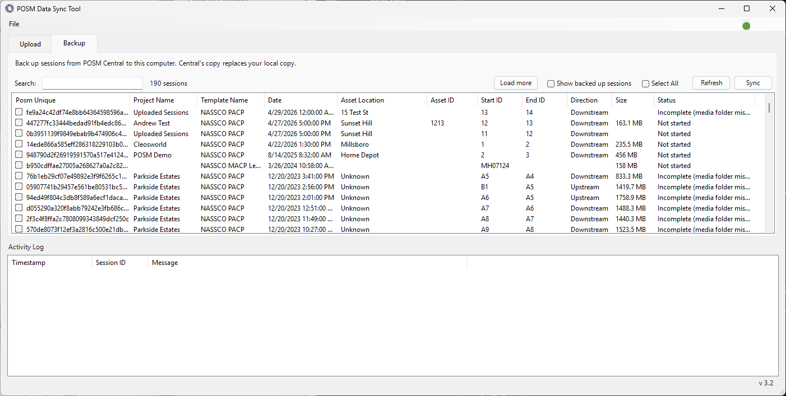Screen dimensions: 786x396
Task: Sort by Direction column header
Action: tap(590, 100)
